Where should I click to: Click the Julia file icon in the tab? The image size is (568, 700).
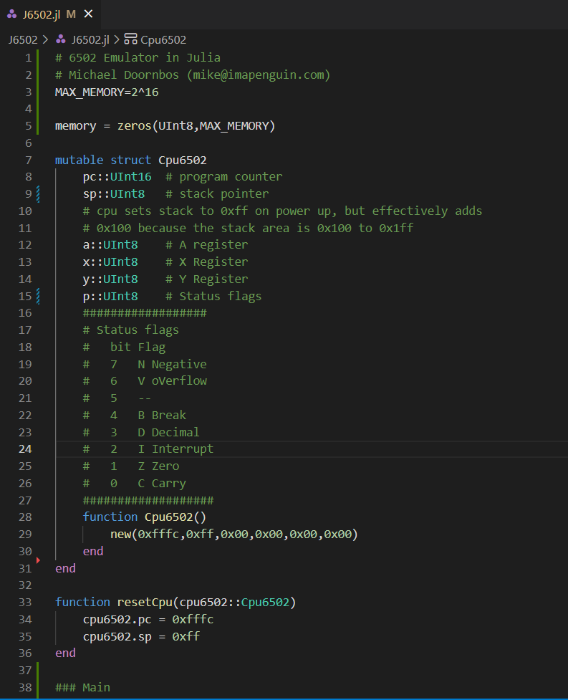point(12,14)
